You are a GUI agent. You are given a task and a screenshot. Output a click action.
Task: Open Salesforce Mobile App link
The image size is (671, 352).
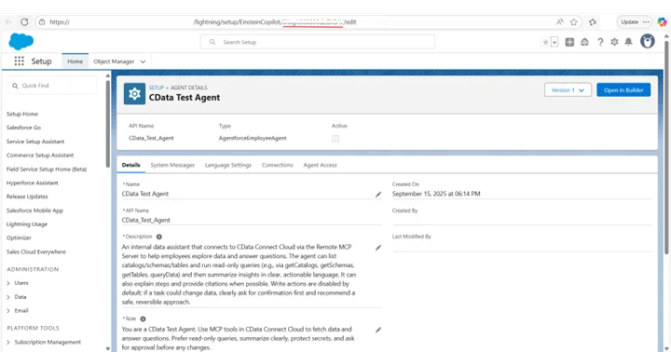[34, 210]
